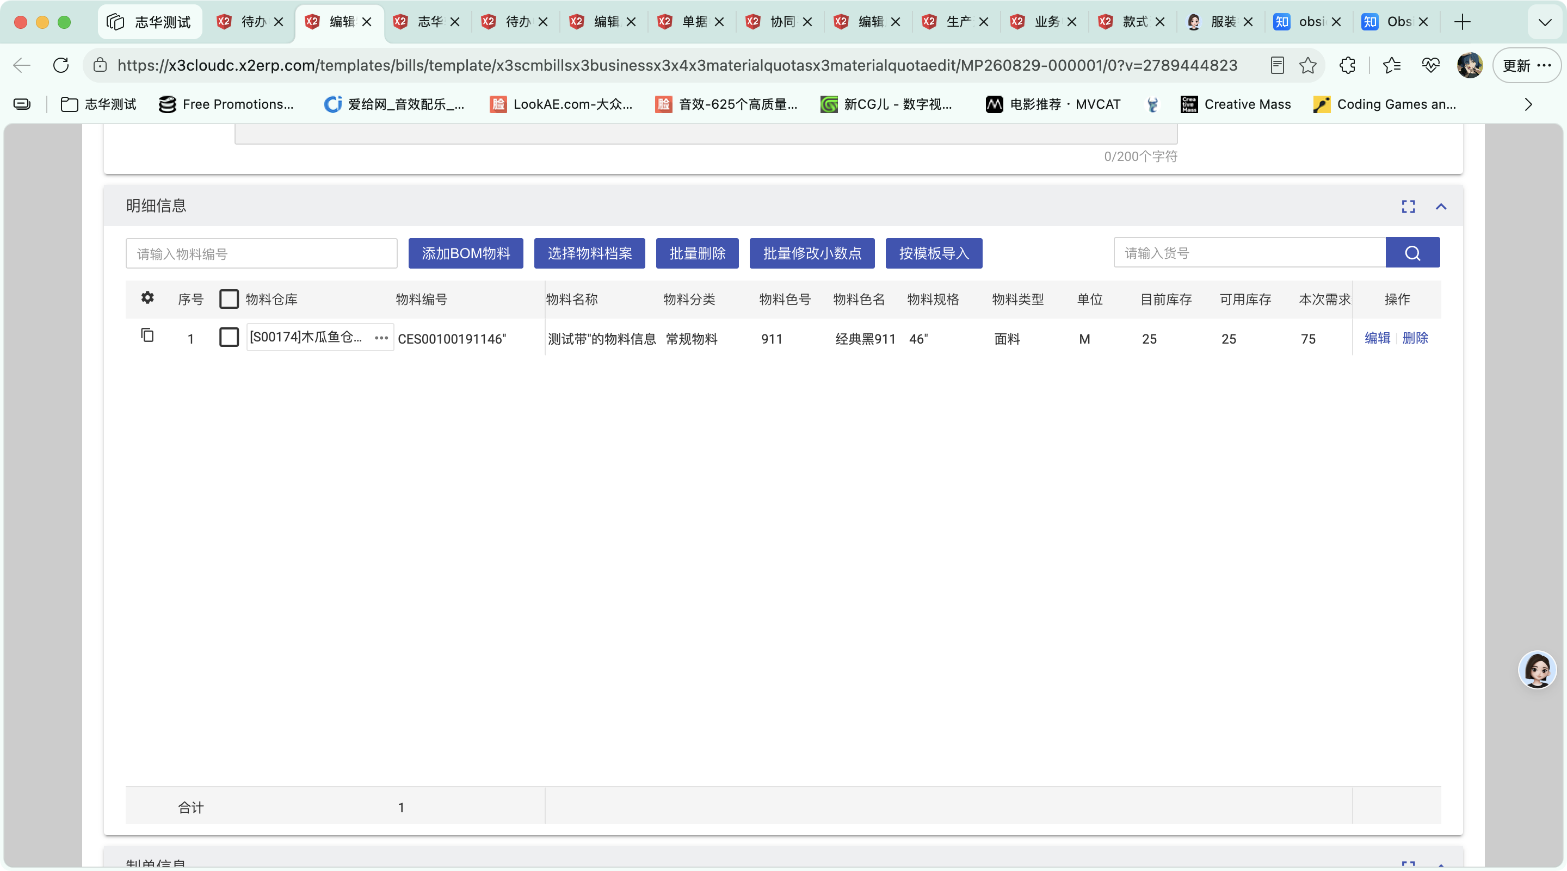Open the 志华测试 workspace switcher

coord(150,22)
